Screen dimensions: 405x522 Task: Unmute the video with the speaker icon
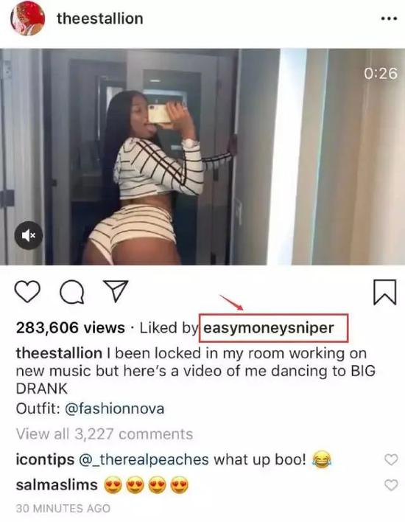29,235
